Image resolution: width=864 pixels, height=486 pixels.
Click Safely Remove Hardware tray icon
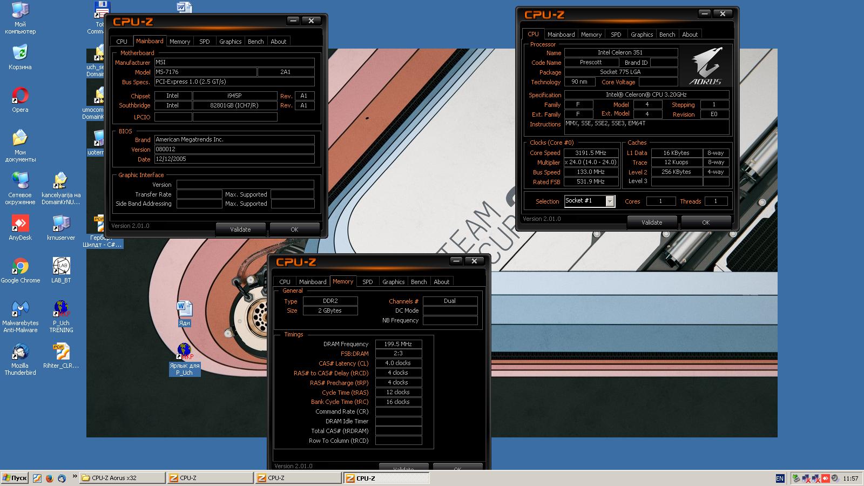[x=797, y=478]
